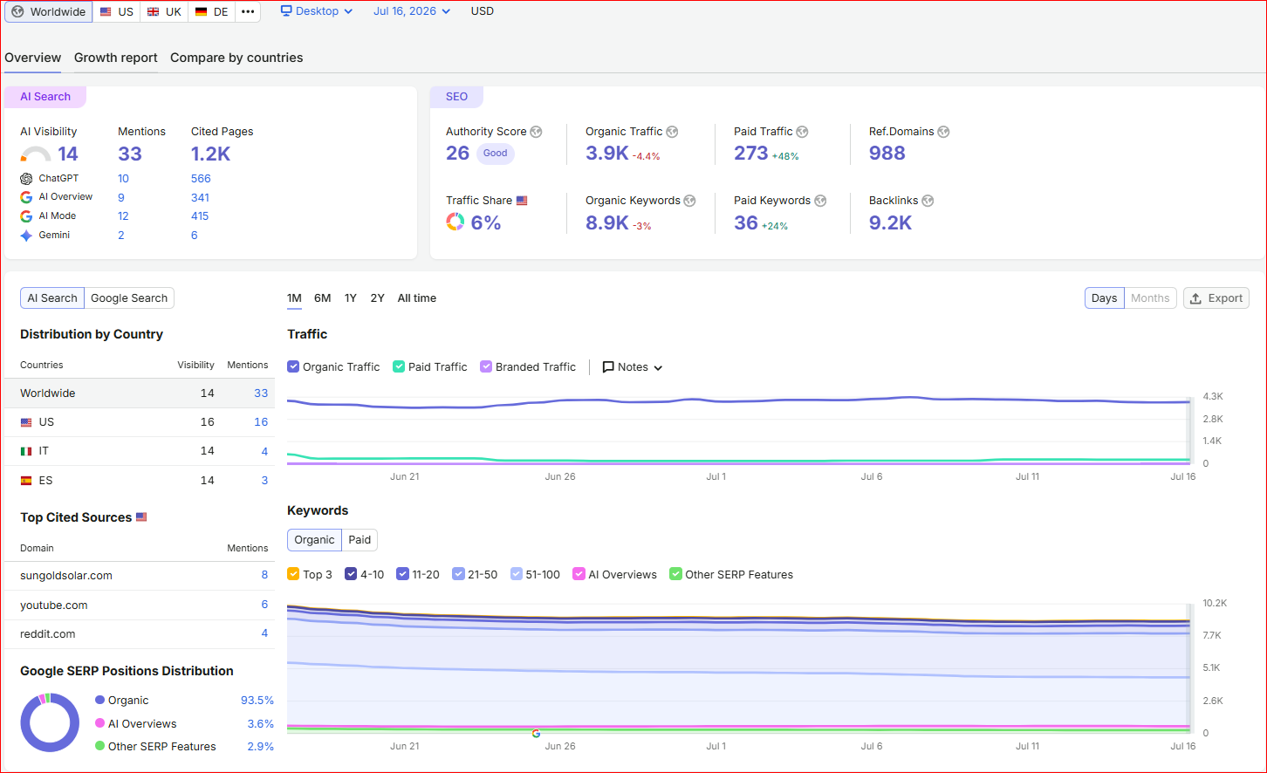This screenshot has width=1267, height=773.
Task: Click AI Visibility gauge icon
Action: (x=36, y=154)
